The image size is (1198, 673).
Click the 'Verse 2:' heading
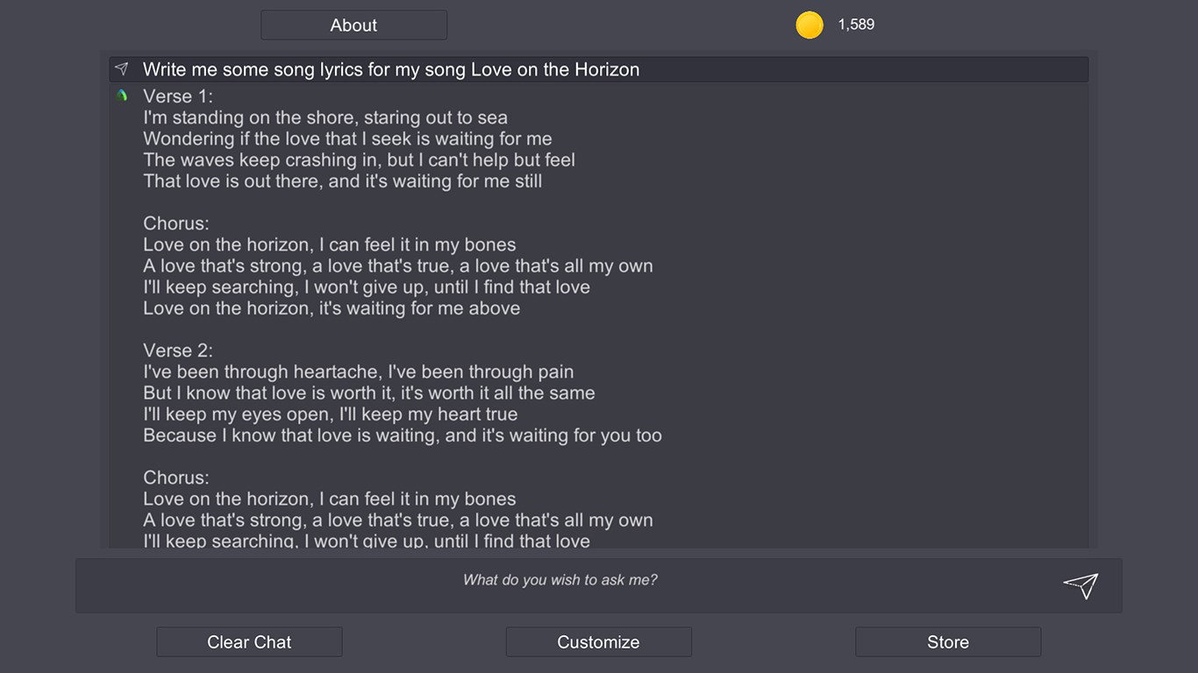point(178,351)
